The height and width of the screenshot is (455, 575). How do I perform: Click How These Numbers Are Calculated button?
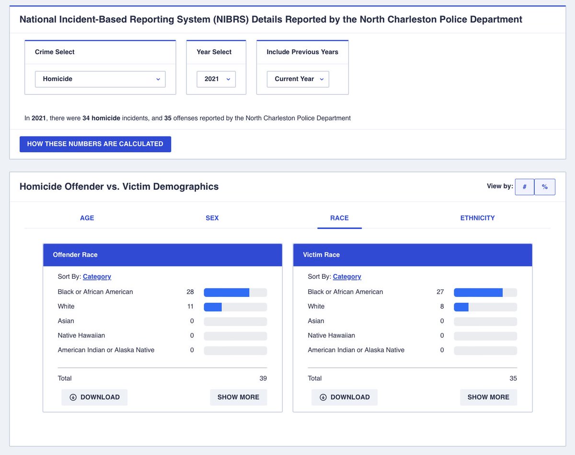pos(95,144)
